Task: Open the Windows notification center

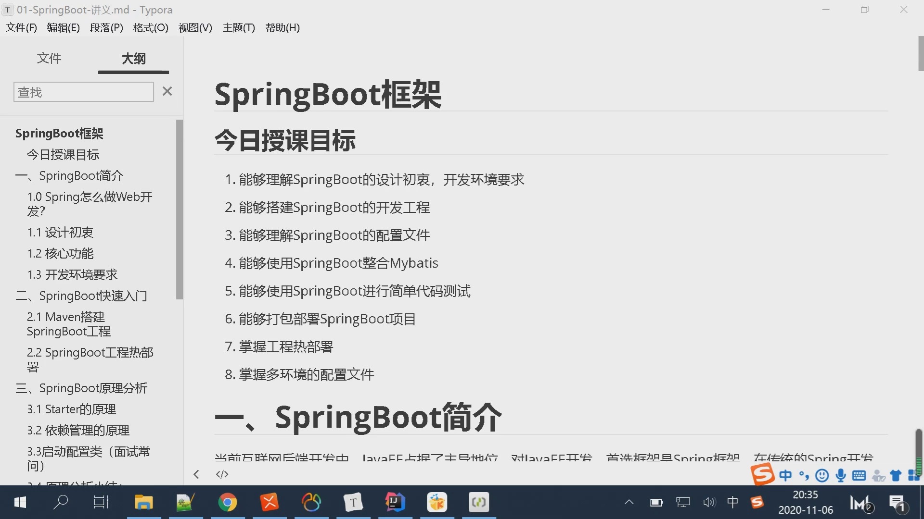Action: click(898, 504)
